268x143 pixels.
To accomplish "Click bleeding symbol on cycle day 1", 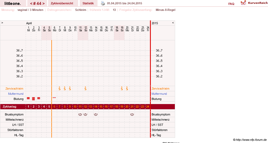I will [x=28, y=98].
